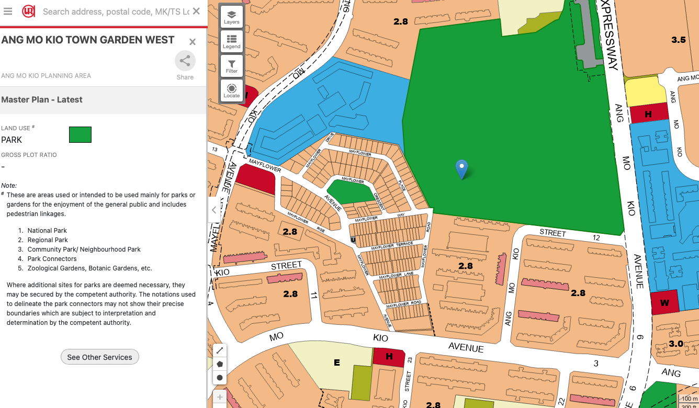Click See Other Services button
The width and height of the screenshot is (699, 408).
tap(100, 357)
